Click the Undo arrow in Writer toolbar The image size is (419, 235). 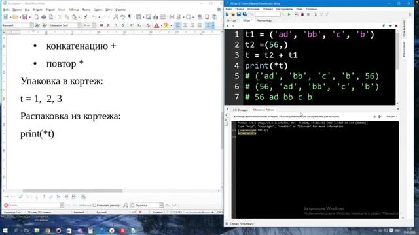(94, 17)
